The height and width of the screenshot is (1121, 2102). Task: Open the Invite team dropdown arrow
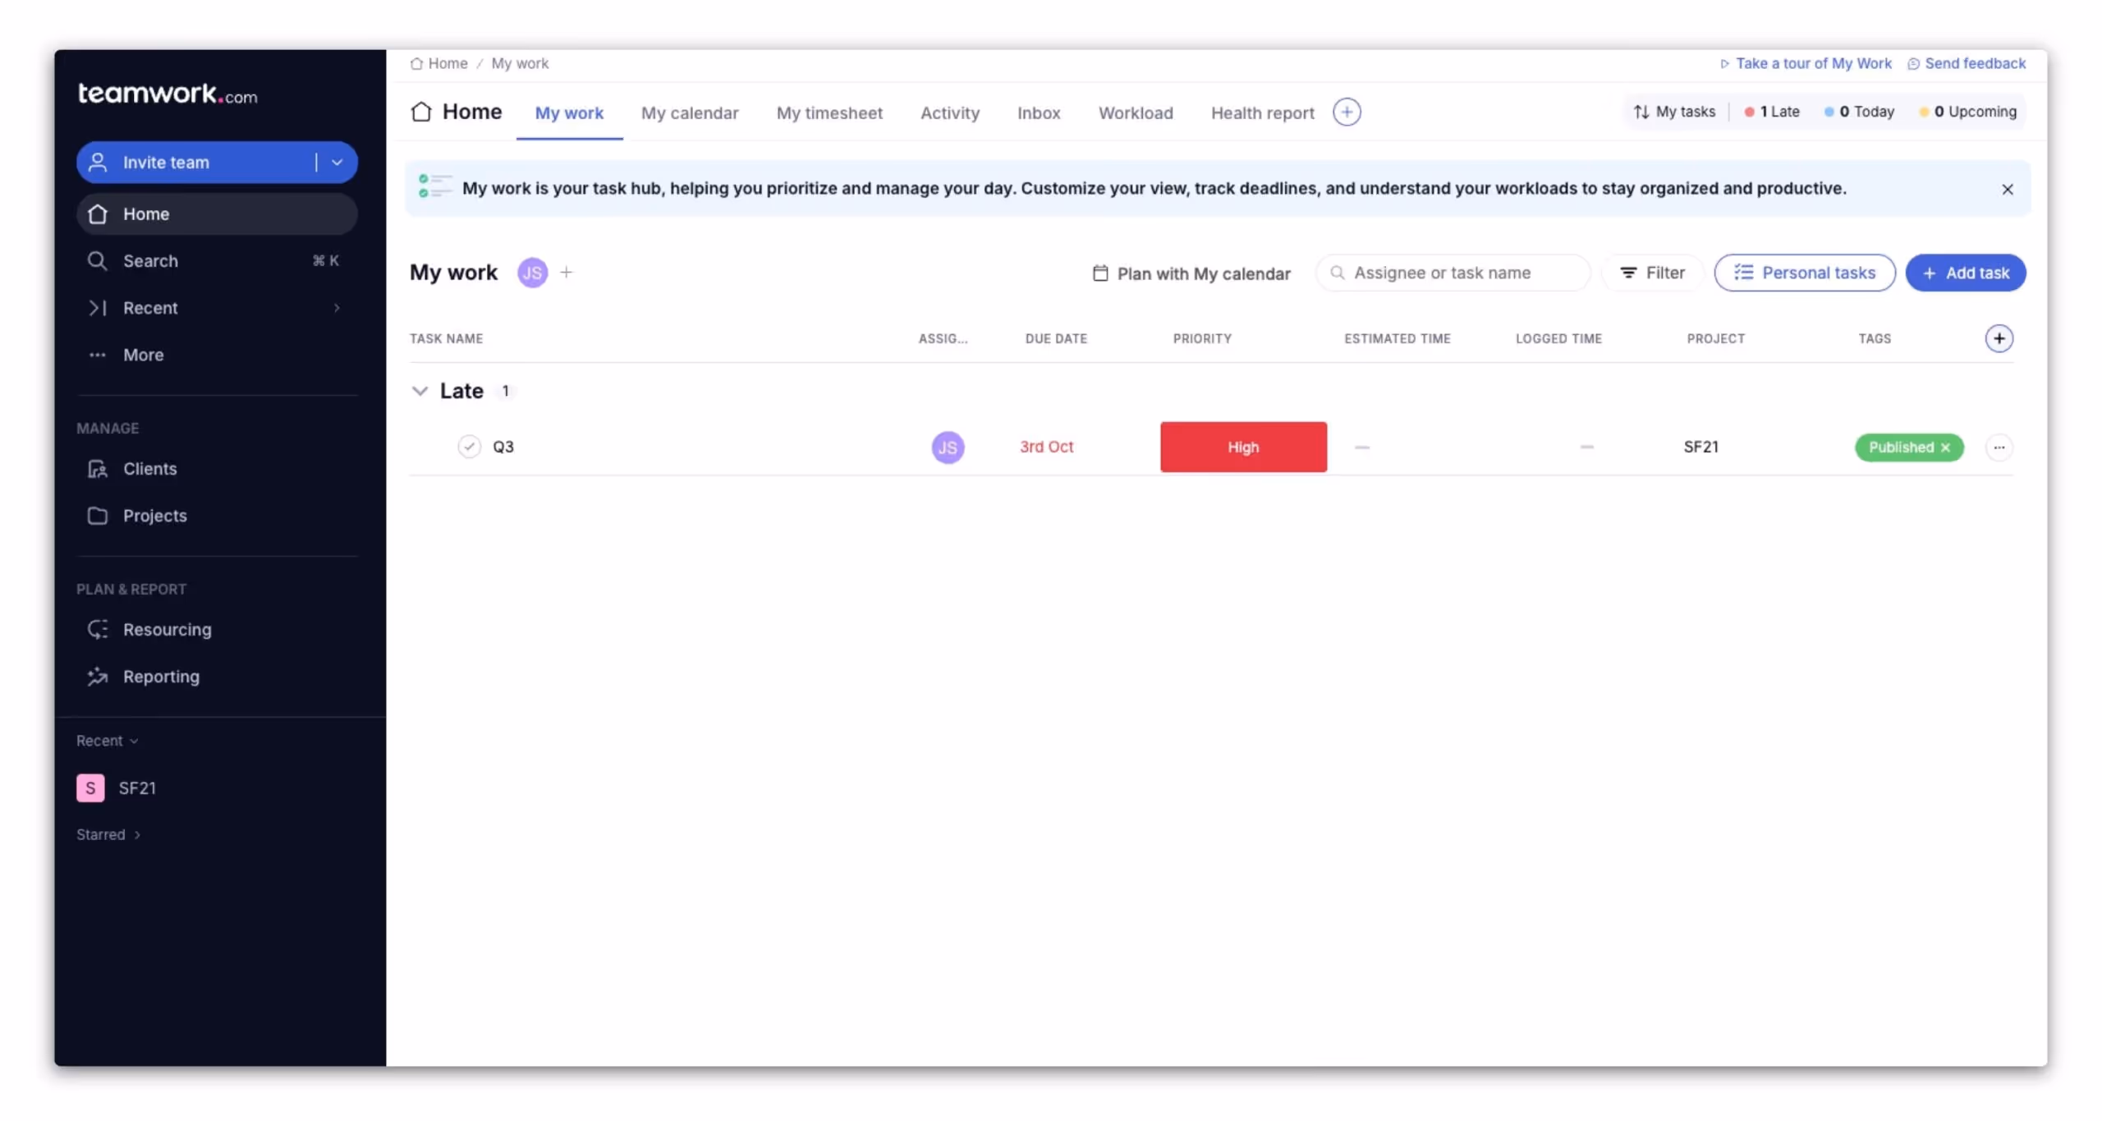coord(337,163)
